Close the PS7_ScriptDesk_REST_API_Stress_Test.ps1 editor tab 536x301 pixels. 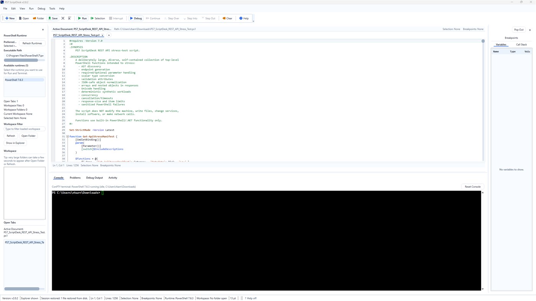pyautogui.click(x=102, y=35)
